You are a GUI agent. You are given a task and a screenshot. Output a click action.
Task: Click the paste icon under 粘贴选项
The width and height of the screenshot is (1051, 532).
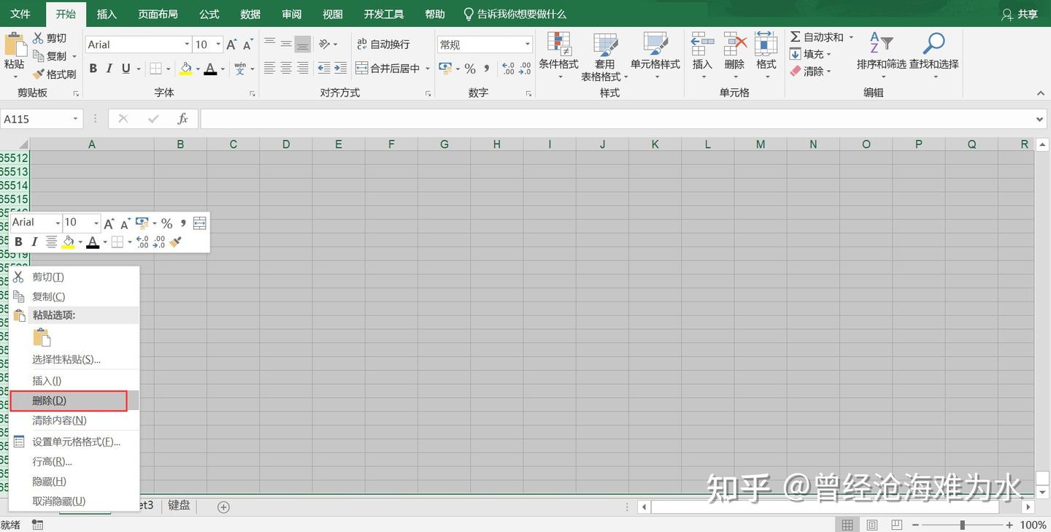pos(42,337)
